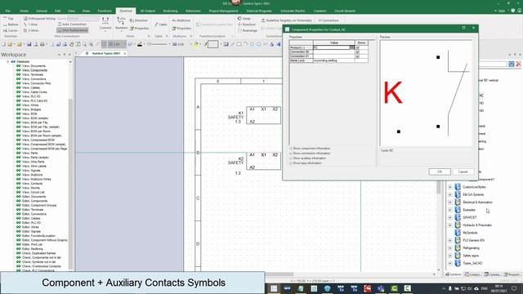Open the Draw ribbon tab

click(x=86, y=11)
